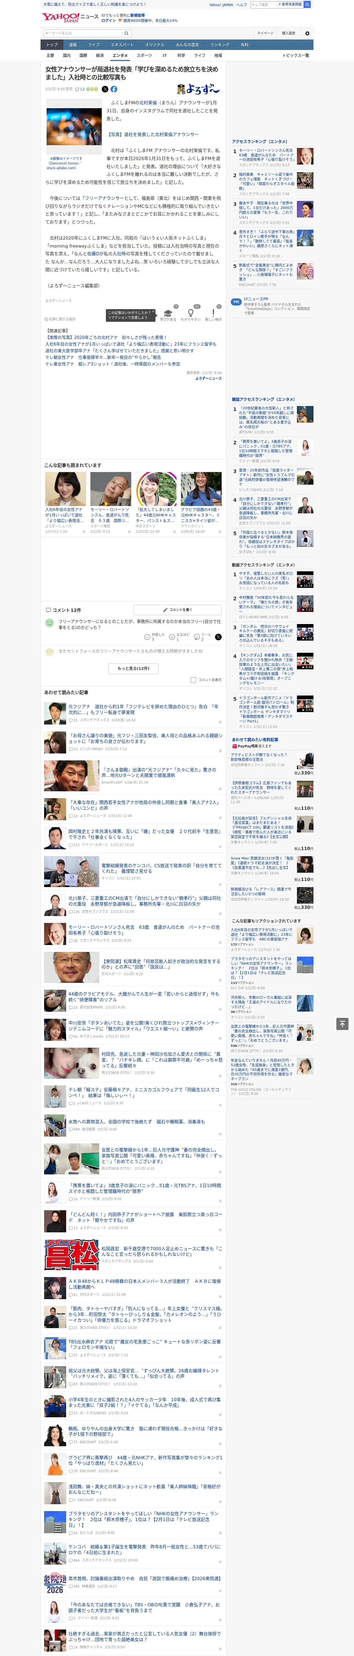Select the 国内 category
The width and height of the screenshot is (354, 1656).
coord(66,55)
